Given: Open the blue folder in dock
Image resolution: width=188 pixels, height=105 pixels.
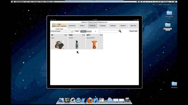Looking at the screenshot, I should click(x=110, y=100).
